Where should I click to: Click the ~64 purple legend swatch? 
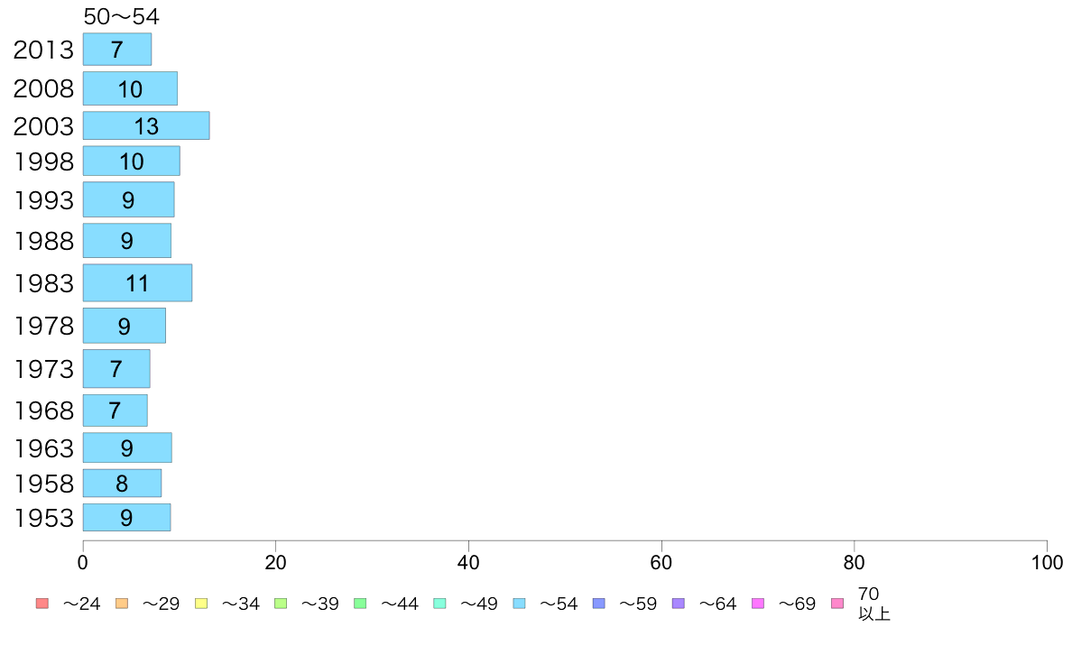(679, 604)
